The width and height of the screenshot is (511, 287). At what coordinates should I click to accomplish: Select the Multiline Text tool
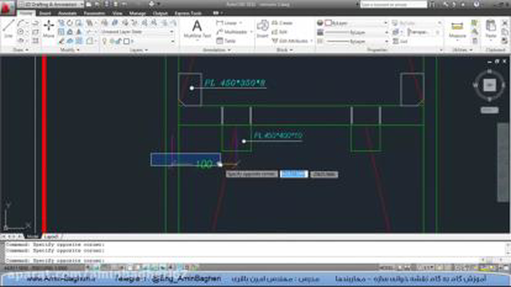point(197,29)
